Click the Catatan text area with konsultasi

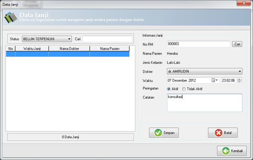tap(205, 103)
